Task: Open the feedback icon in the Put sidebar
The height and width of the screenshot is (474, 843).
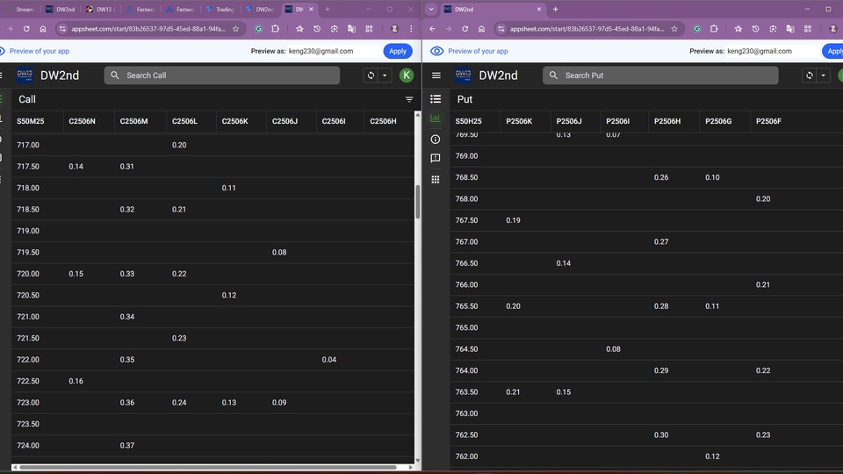Action: click(x=436, y=159)
